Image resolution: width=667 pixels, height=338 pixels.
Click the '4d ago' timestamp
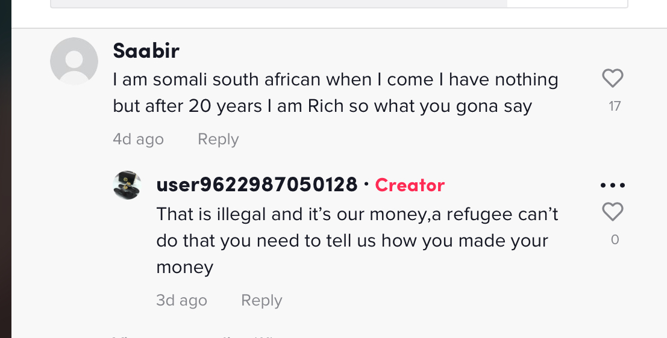(138, 140)
